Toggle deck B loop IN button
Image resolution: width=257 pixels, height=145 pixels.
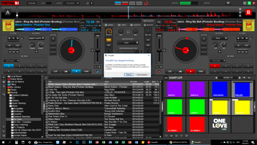coord(238,45)
